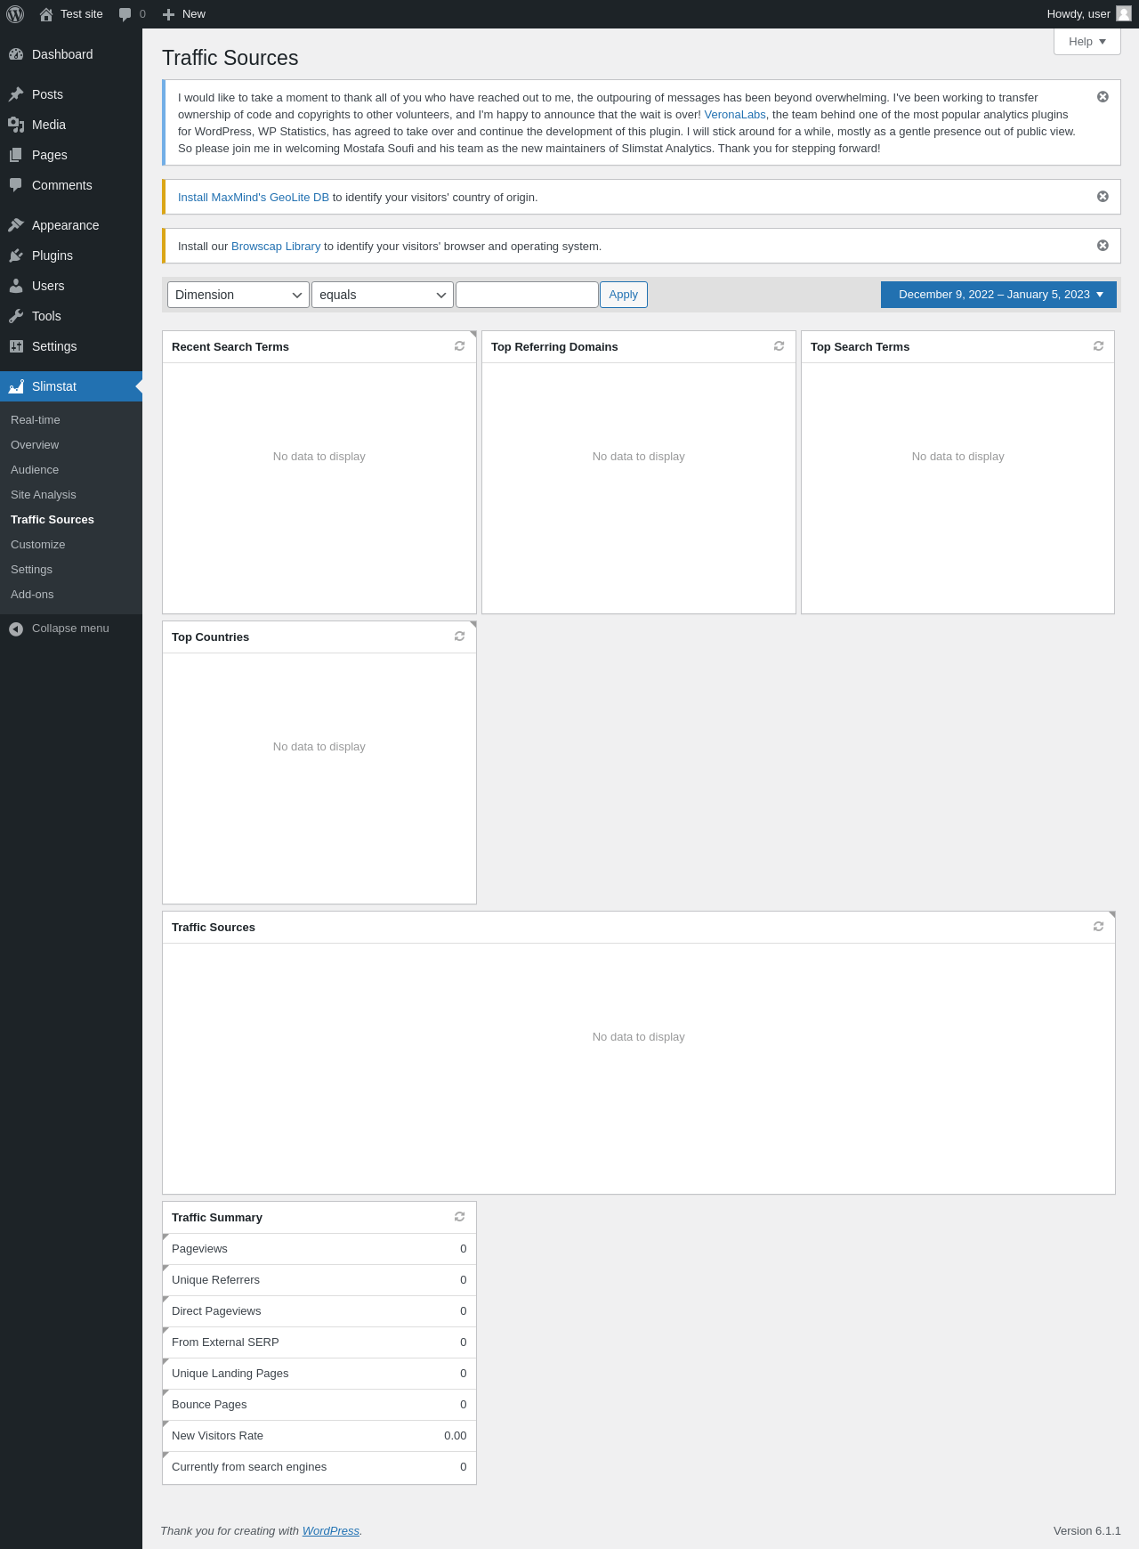Refresh the Recent Search Terms report
The width and height of the screenshot is (1139, 1549).
tap(460, 346)
